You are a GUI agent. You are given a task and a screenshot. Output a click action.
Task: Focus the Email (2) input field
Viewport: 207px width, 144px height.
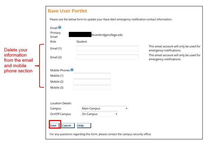click(107, 57)
